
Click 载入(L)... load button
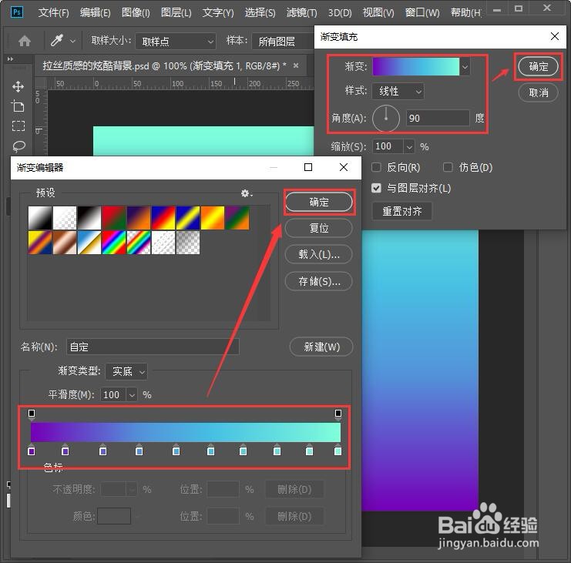click(319, 254)
